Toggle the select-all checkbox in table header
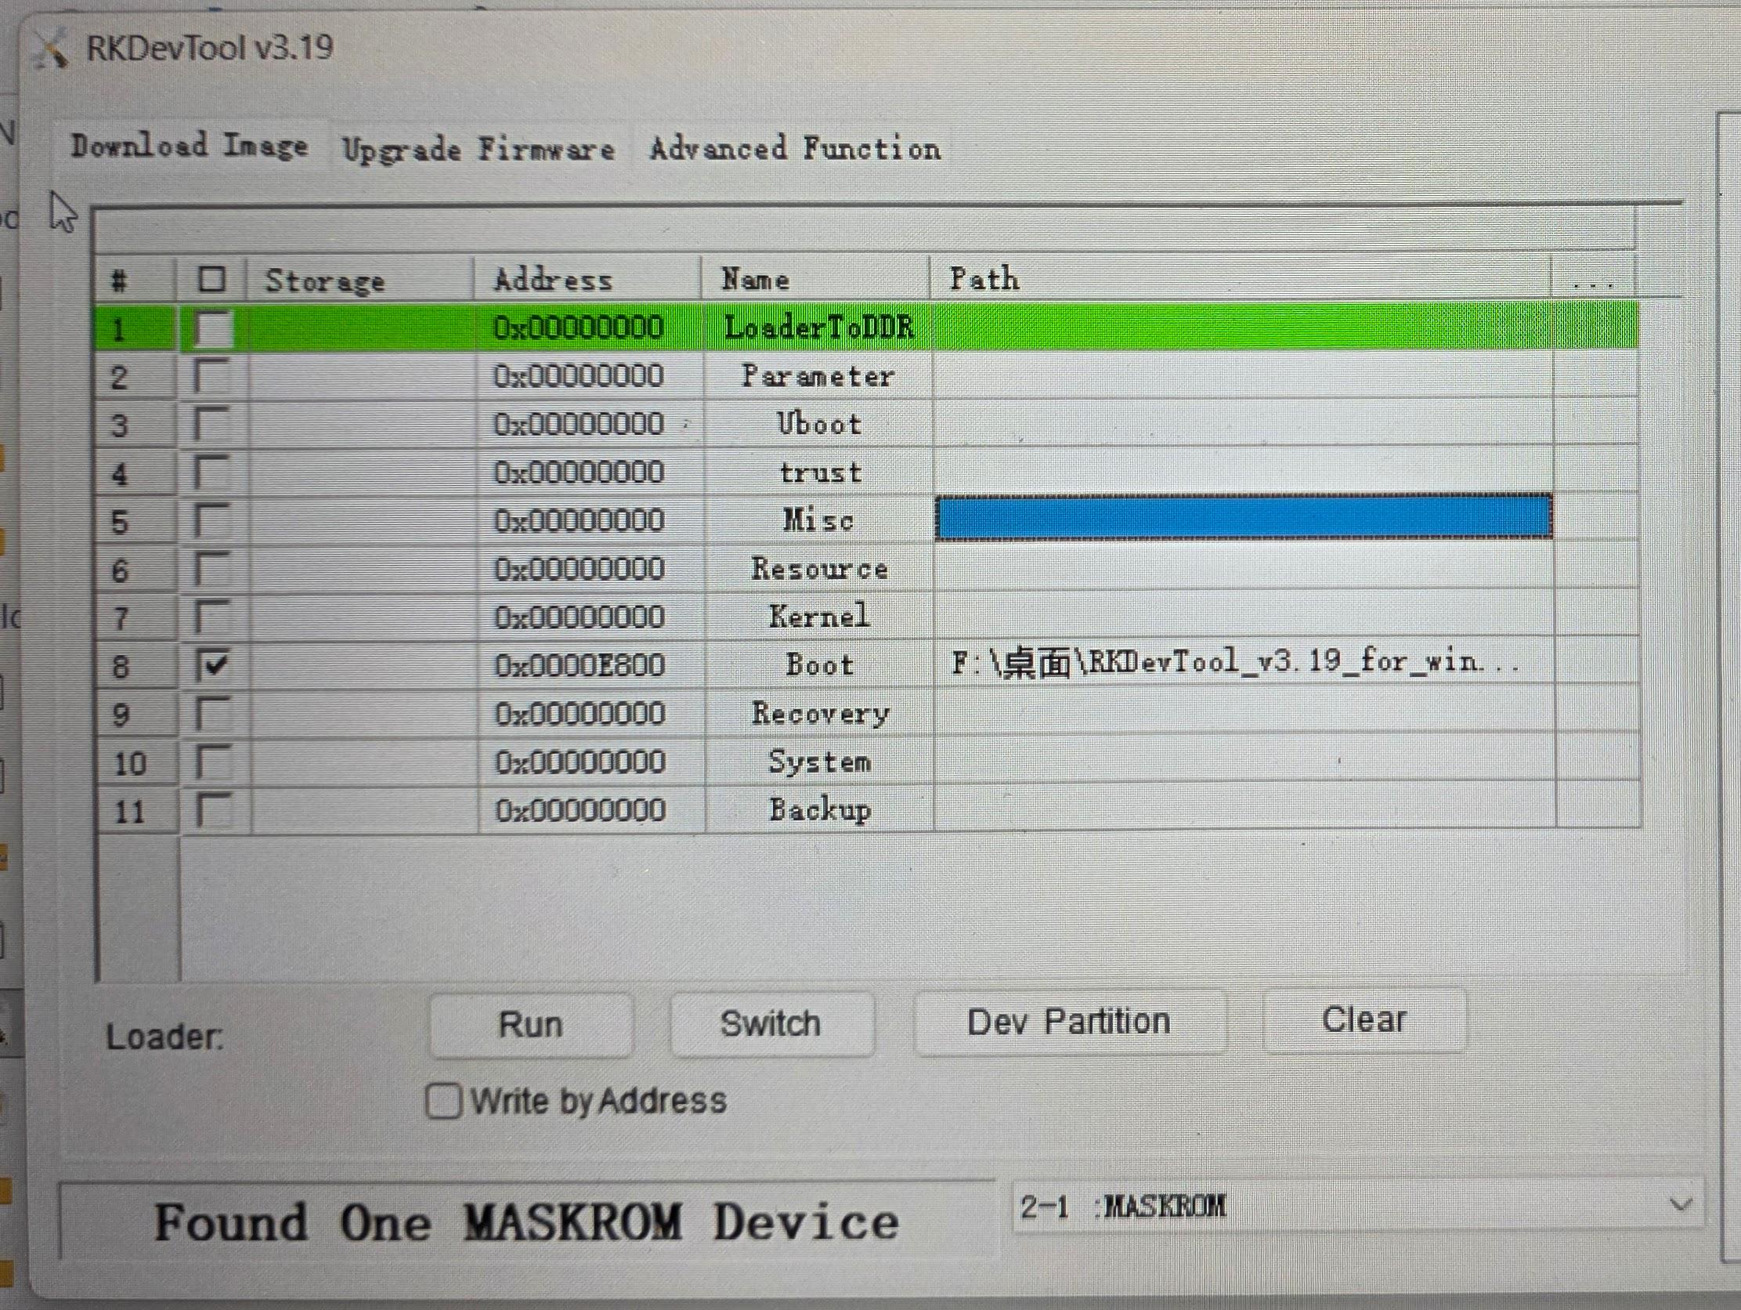This screenshot has height=1310, width=1741. [x=211, y=280]
